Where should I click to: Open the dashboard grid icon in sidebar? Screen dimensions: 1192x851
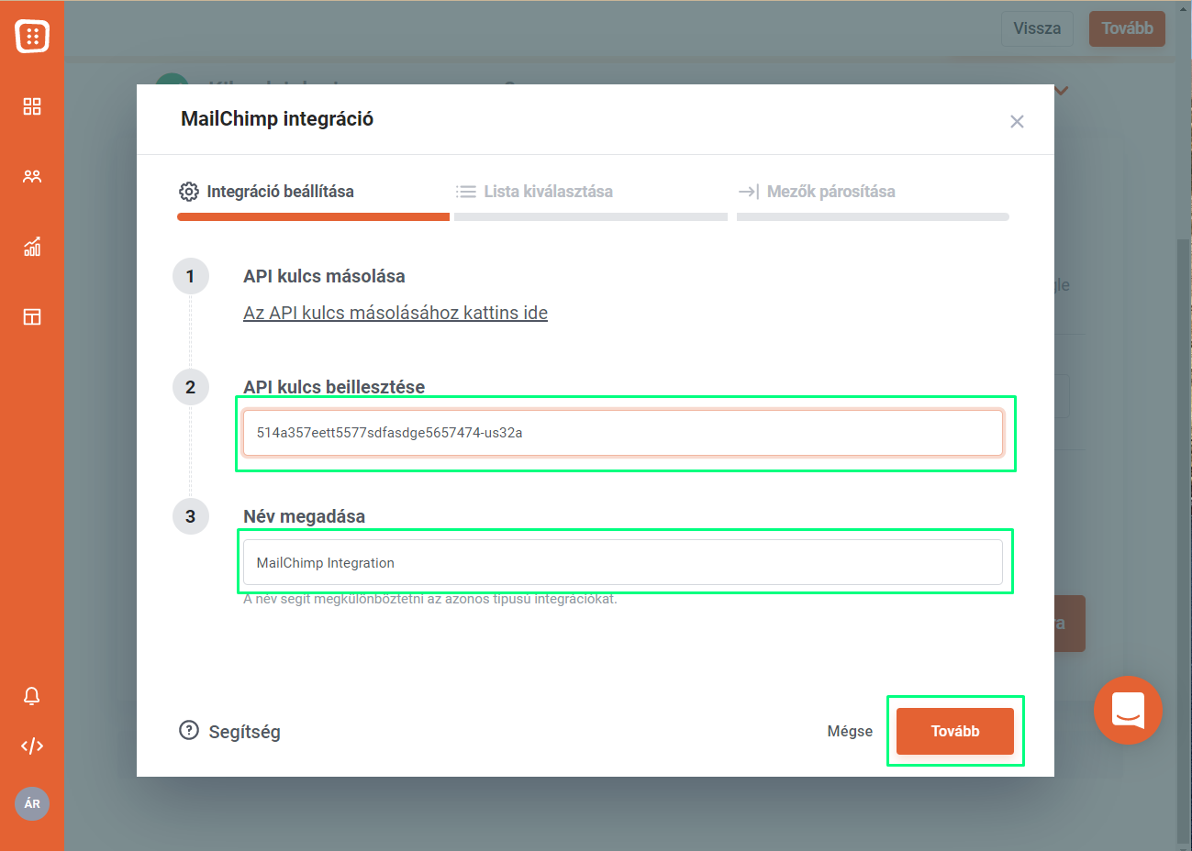coord(32,106)
